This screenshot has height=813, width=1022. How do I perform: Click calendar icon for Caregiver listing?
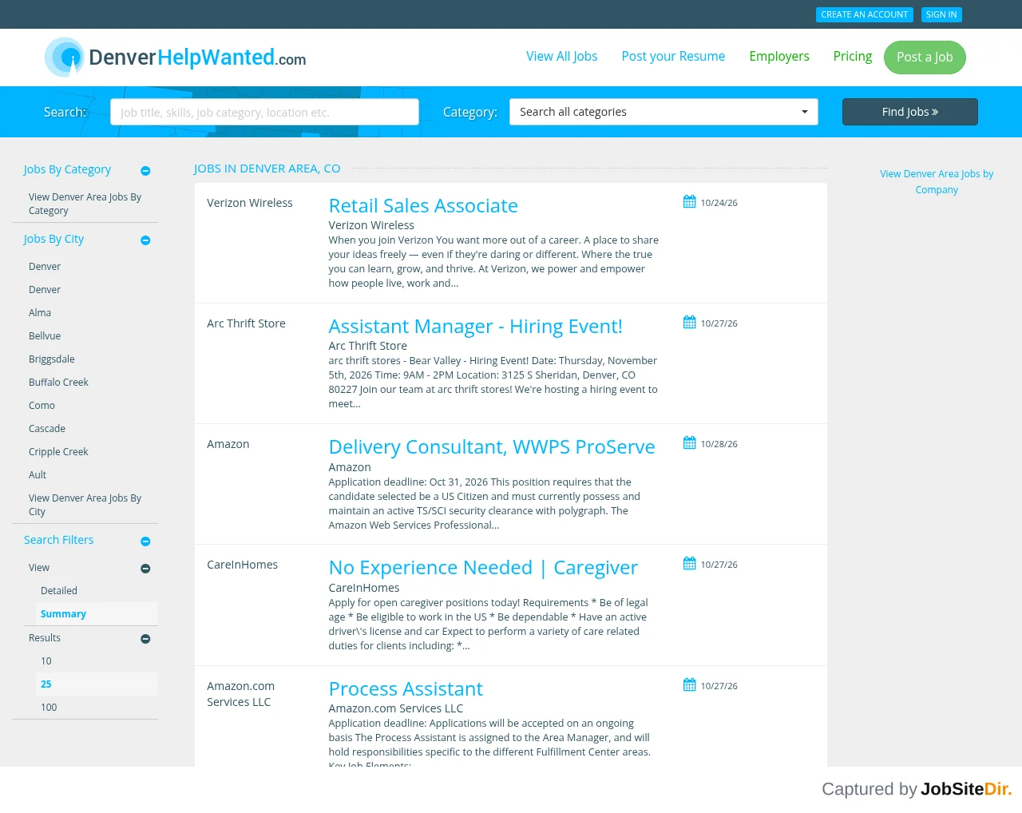point(690,564)
